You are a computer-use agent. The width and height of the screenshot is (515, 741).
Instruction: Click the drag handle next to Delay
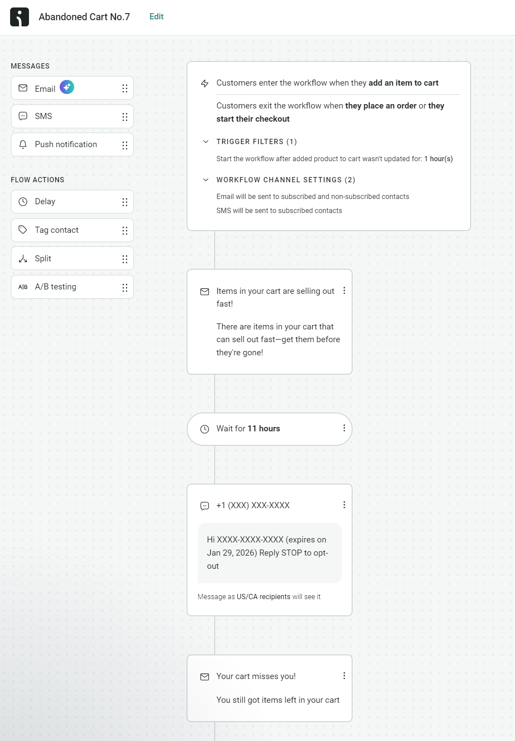(125, 201)
